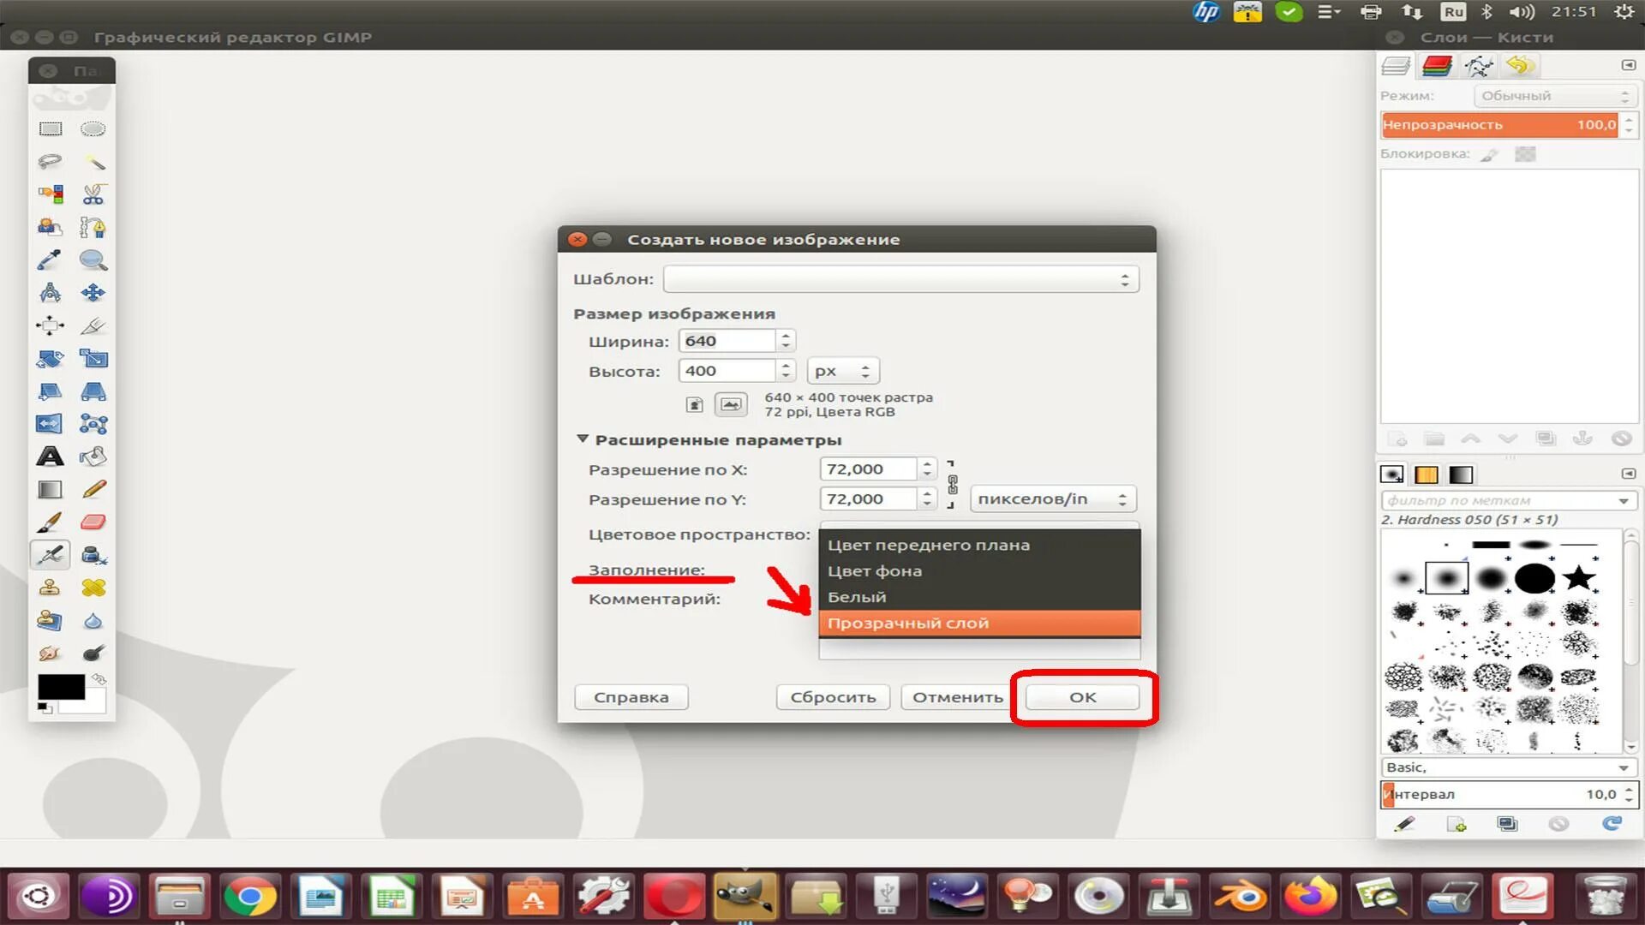Click the black foreground color swatch
The height and width of the screenshot is (925, 1645).
61,686
